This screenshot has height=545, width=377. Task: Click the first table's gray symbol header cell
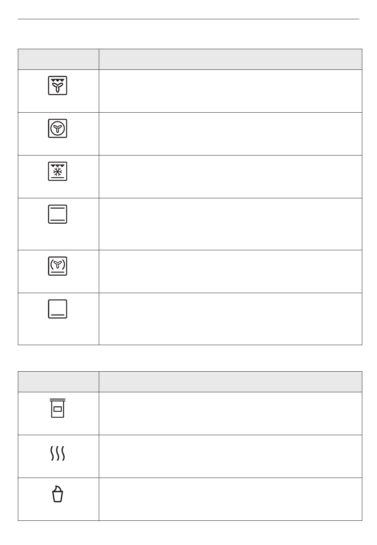click(58, 59)
